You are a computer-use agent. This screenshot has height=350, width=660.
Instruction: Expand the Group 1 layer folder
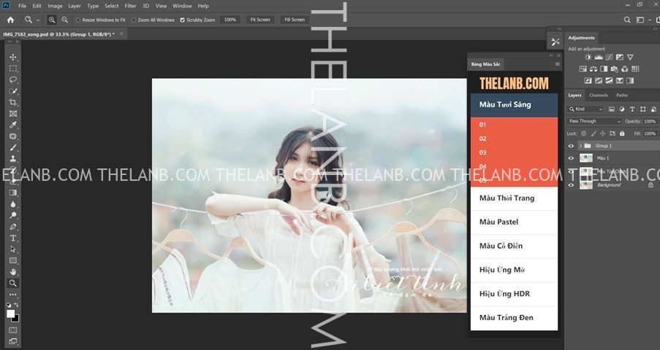click(580, 146)
